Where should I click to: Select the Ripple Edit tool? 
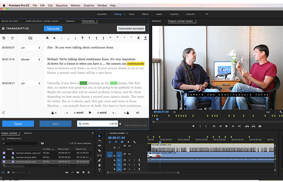(100, 145)
